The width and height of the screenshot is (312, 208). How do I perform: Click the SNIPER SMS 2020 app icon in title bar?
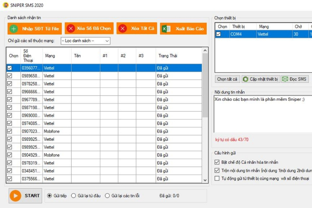(x=5, y=4)
